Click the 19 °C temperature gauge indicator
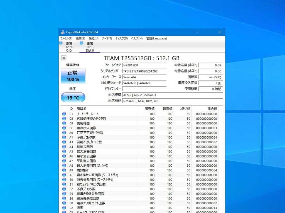The height and width of the screenshot is (213, 285). pos(73,97)
